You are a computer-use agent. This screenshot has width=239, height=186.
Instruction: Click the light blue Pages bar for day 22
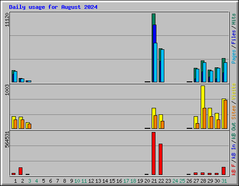[x=162, y=66]
